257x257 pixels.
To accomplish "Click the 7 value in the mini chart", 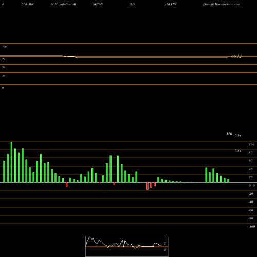I will pos(165,244).
